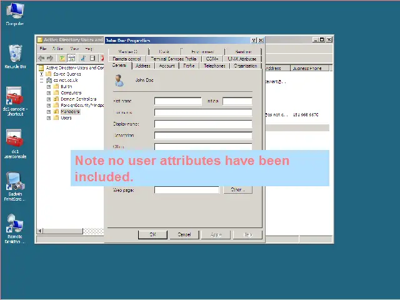
Task: Click the Initials input field
Action: coord(237,101)
